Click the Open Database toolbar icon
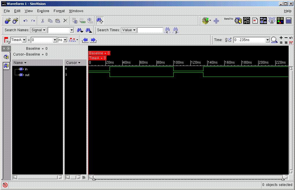295x190 pixels. [x=8, y=21]
